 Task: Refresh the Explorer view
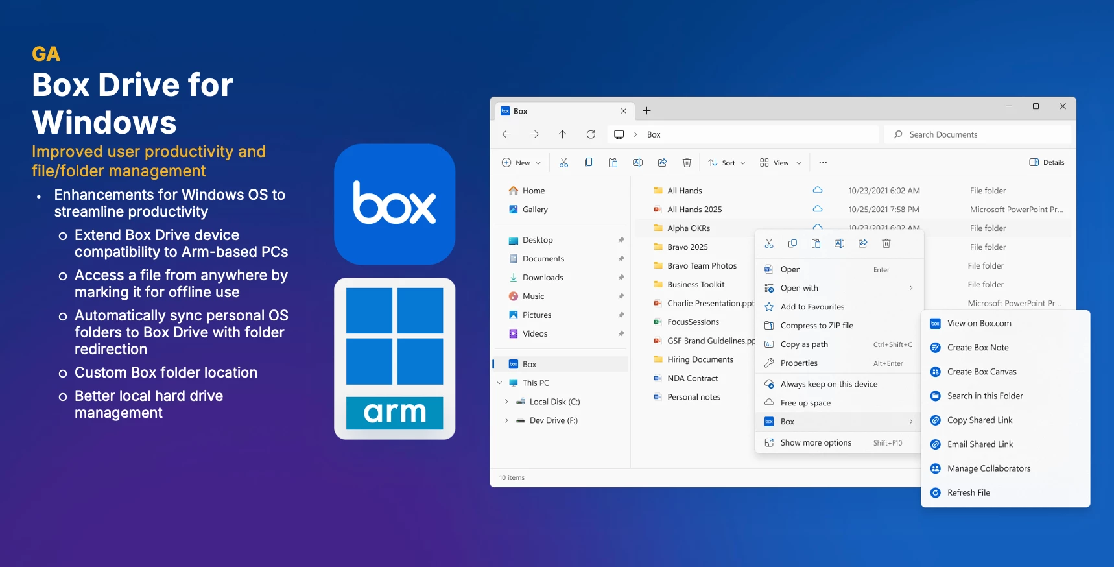[x=591, y=134]
